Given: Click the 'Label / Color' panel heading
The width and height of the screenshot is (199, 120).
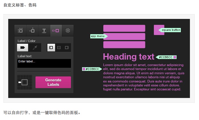Looking at the screenshot, I should (x=26, y=41).
